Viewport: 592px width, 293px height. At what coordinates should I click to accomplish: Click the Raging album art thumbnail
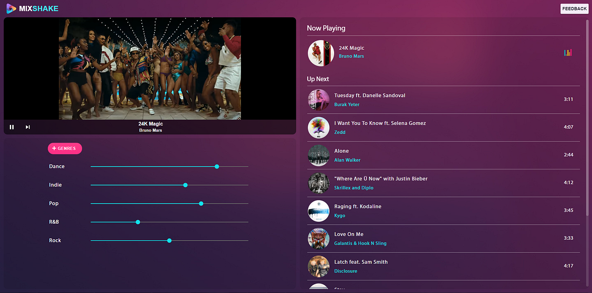pos(318,211)
